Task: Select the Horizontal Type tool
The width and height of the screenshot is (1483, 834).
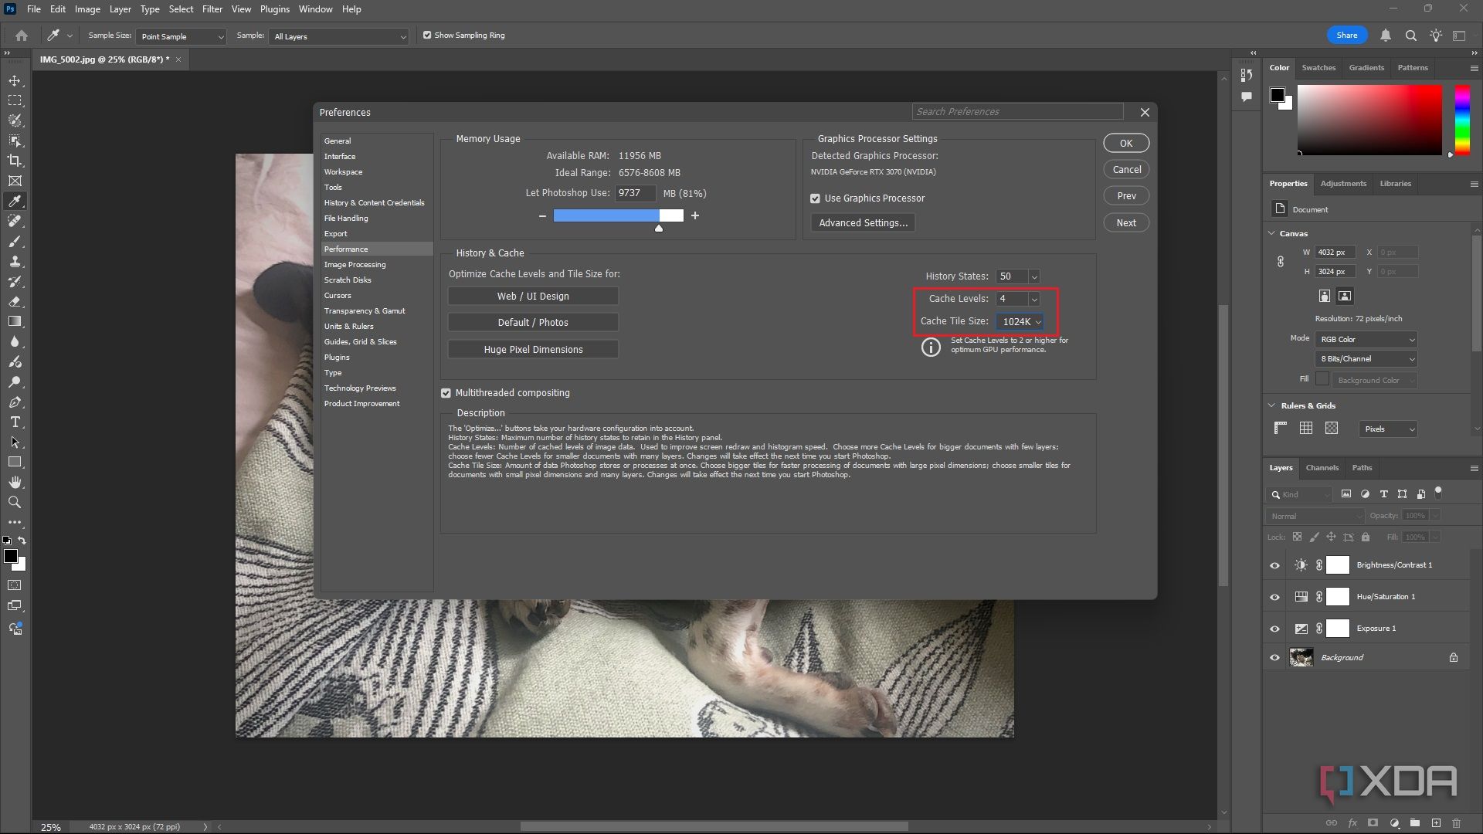Action: tap(15, 422)
